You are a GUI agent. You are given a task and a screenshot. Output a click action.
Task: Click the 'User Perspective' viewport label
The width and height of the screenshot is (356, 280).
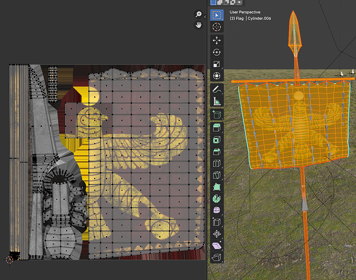pyautogui.click(x=245, y=12)
